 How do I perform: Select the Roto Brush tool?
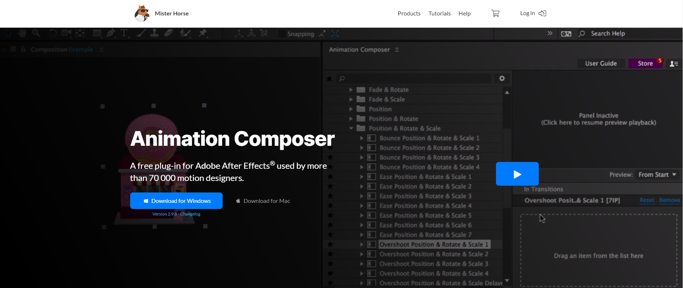point(185,33)
